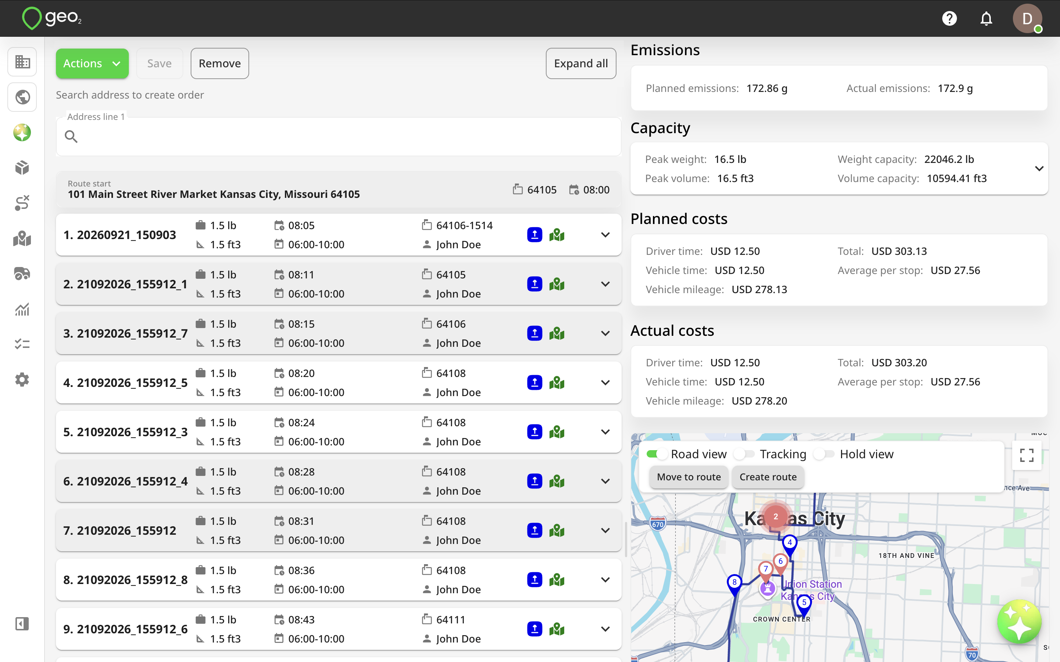Click map marker number 8
Image resolution: width=1060 pixels, height=662 pixels.
pyautogui.click(x=735, y=584)
